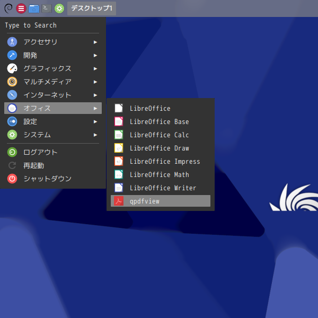Open the terminal icon in panel
This screenshot has width=318, height=318.
point(47,8)
